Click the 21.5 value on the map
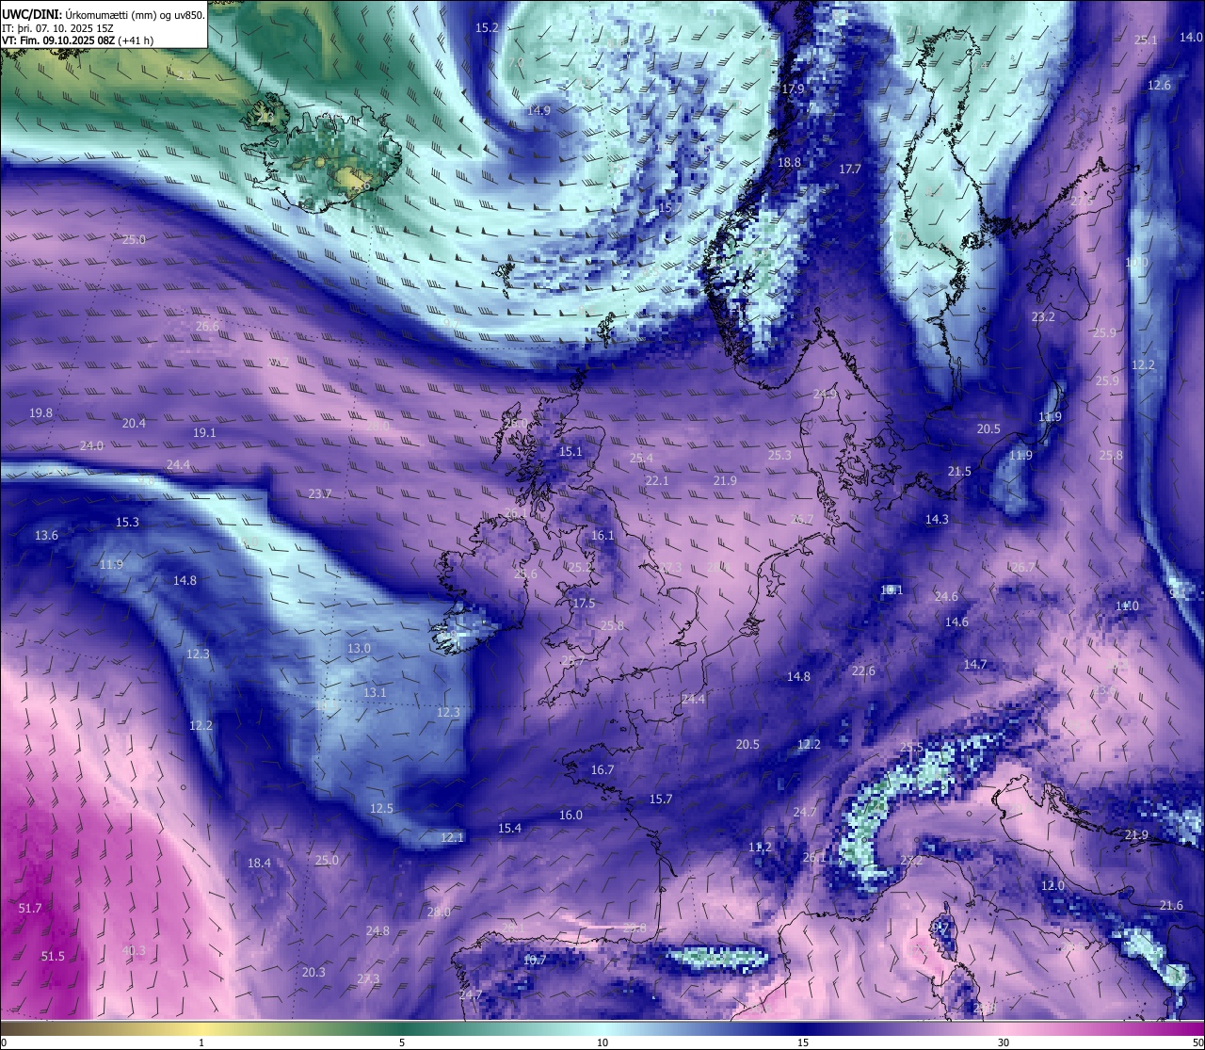Viewport: 1205px width, 1050px height. click(959, 471)
